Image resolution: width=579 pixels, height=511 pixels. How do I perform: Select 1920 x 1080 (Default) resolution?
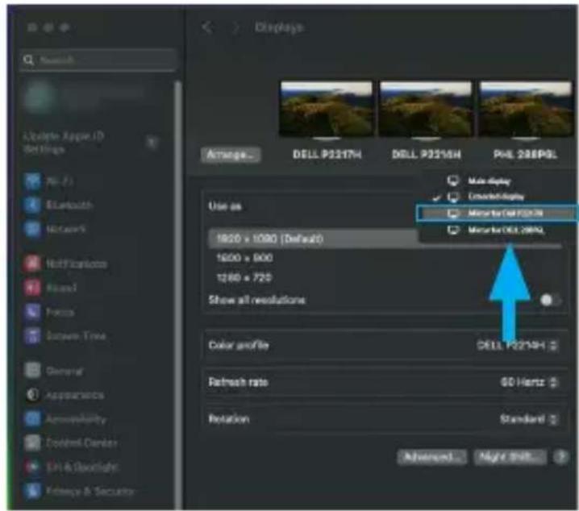click(x=312, y=239)
